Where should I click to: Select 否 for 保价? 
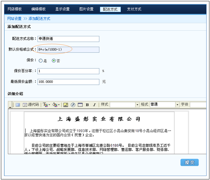click(54, 61)
